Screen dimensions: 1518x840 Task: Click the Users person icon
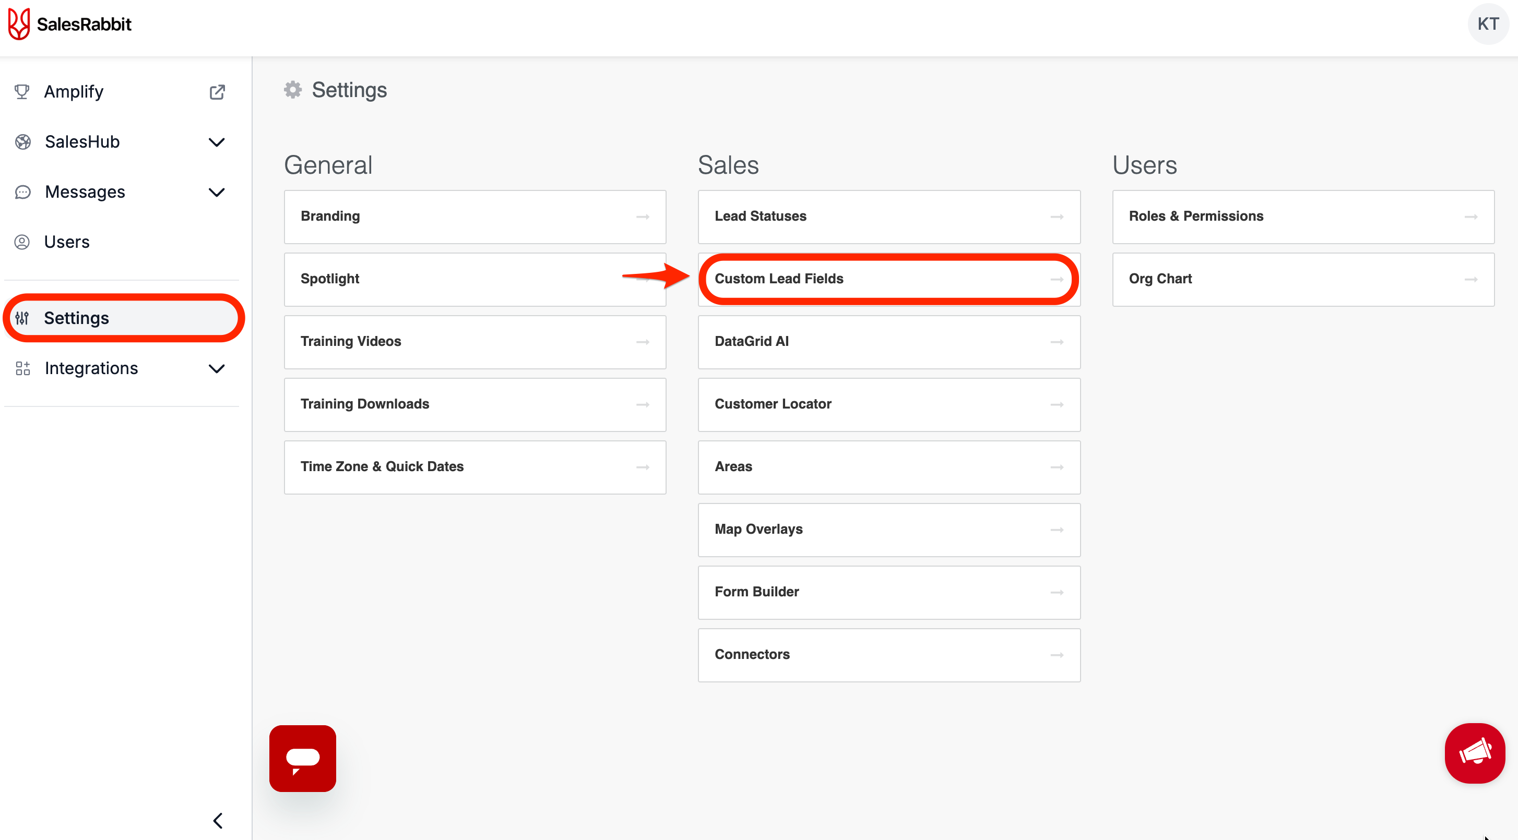(x=22, y=242)
